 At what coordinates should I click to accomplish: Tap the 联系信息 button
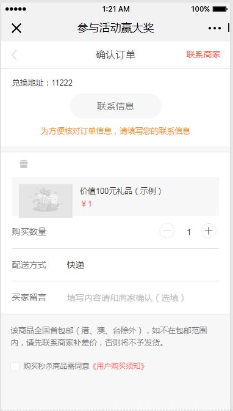click(115, 106)
